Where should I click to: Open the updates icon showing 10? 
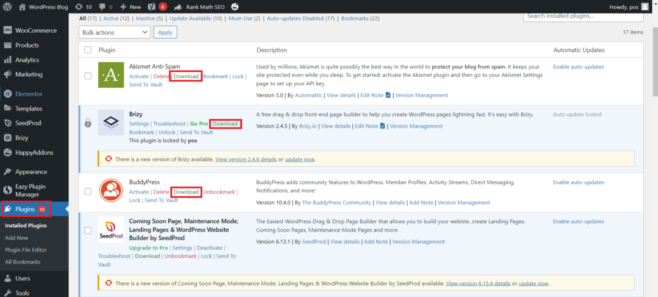point(78,6)
